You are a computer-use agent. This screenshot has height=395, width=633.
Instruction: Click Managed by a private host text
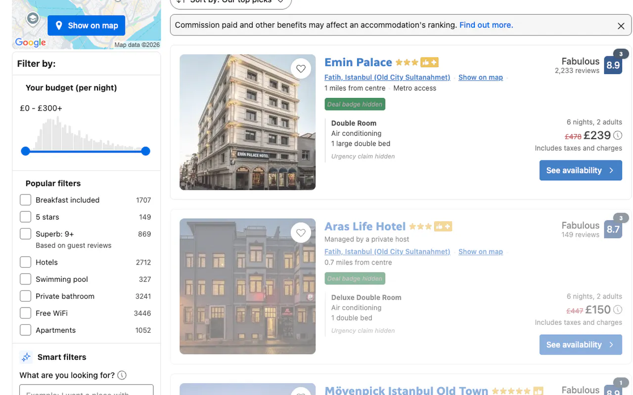click(x=367, y=239)
